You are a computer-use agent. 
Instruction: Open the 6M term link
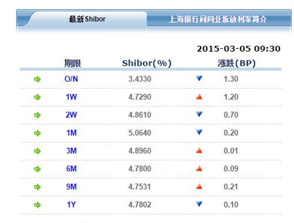pyautogui.click(x=71, y=168)
